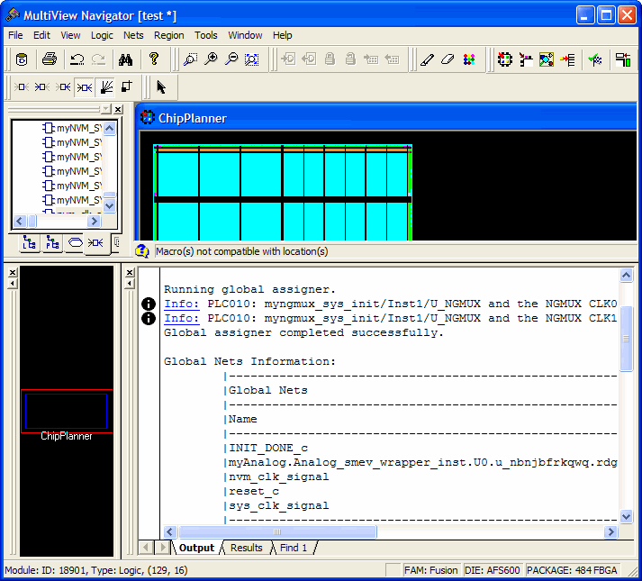Image resolution: width=642 pixels, height=581 pixels.
Task: Close the Output log panel
Action: coord(130,272)
